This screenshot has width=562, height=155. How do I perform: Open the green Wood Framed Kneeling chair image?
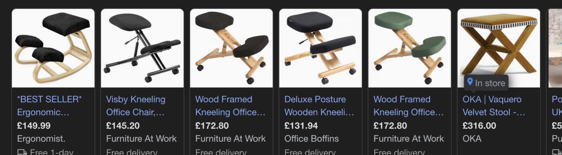410,48
